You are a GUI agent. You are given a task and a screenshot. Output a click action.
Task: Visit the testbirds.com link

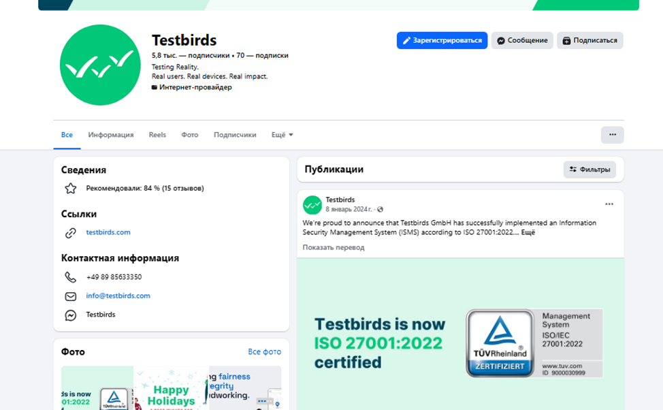(x=108, y=232)
